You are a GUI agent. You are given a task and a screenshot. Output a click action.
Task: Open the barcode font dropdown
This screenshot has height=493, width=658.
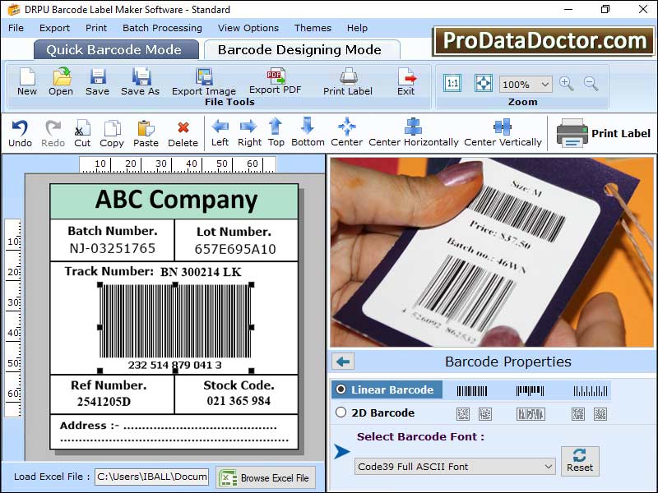pos(454,466)
